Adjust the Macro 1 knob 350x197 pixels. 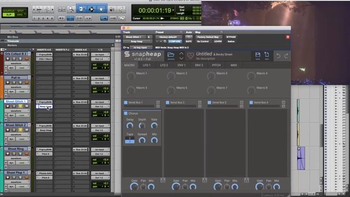coord(131,76)
